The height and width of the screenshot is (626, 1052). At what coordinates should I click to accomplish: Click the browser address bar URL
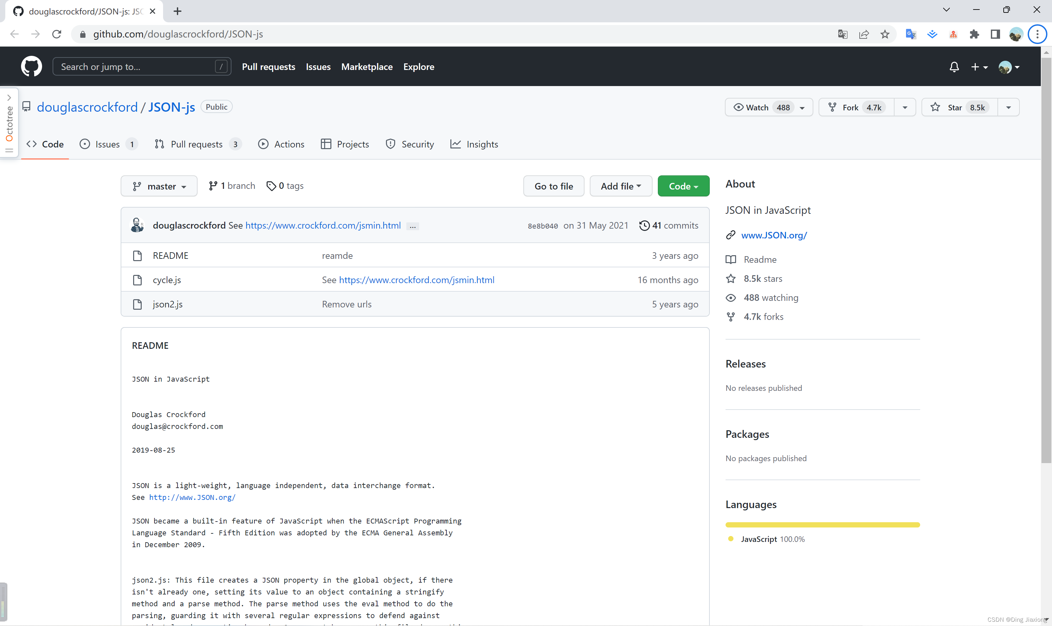(178, 34)
